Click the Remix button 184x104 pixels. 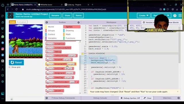(x=78, y=15)
